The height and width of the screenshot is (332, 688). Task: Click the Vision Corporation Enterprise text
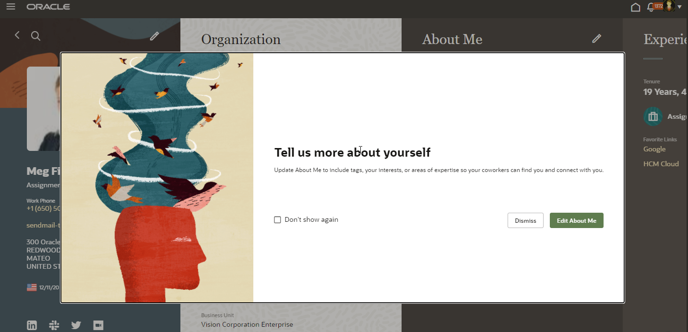pos(247,324)
